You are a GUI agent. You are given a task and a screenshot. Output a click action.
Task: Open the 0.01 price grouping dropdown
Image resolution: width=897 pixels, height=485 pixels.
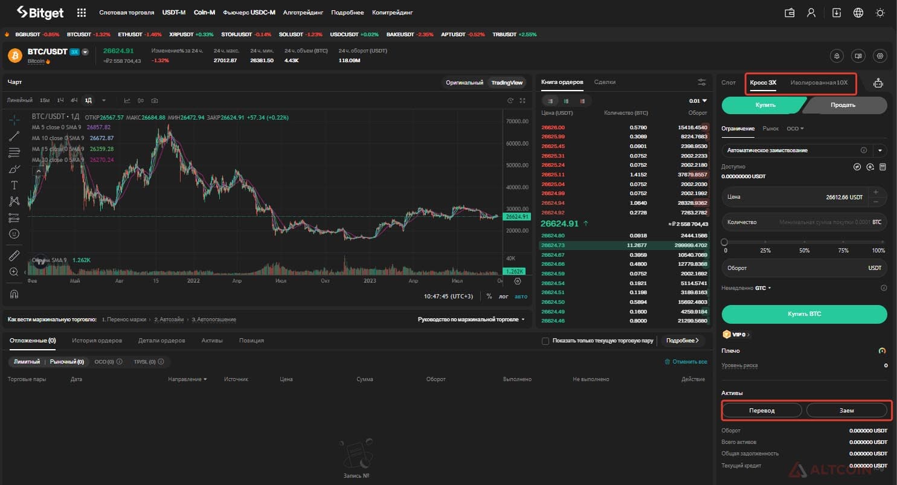tap(698, 101)
